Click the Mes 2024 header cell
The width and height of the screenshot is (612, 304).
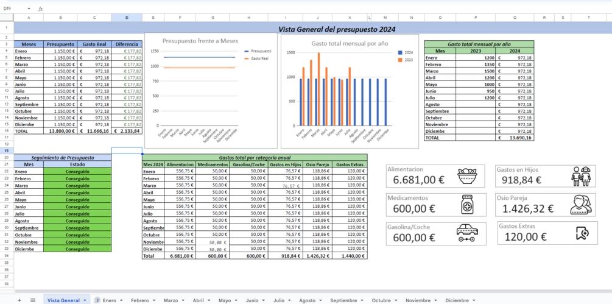tap(153, 164)
